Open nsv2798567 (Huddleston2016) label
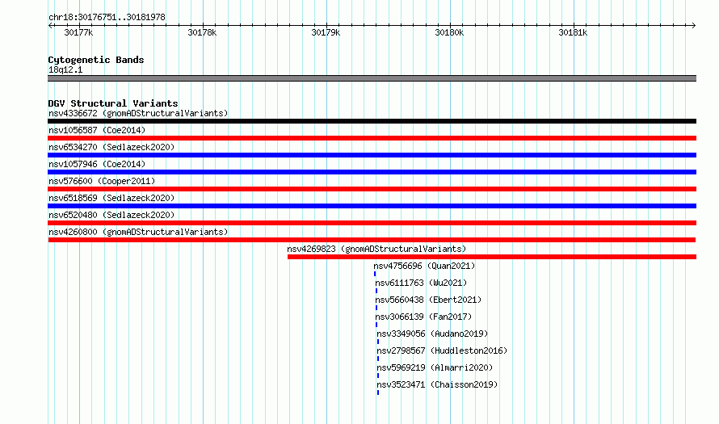 point(442,351)
